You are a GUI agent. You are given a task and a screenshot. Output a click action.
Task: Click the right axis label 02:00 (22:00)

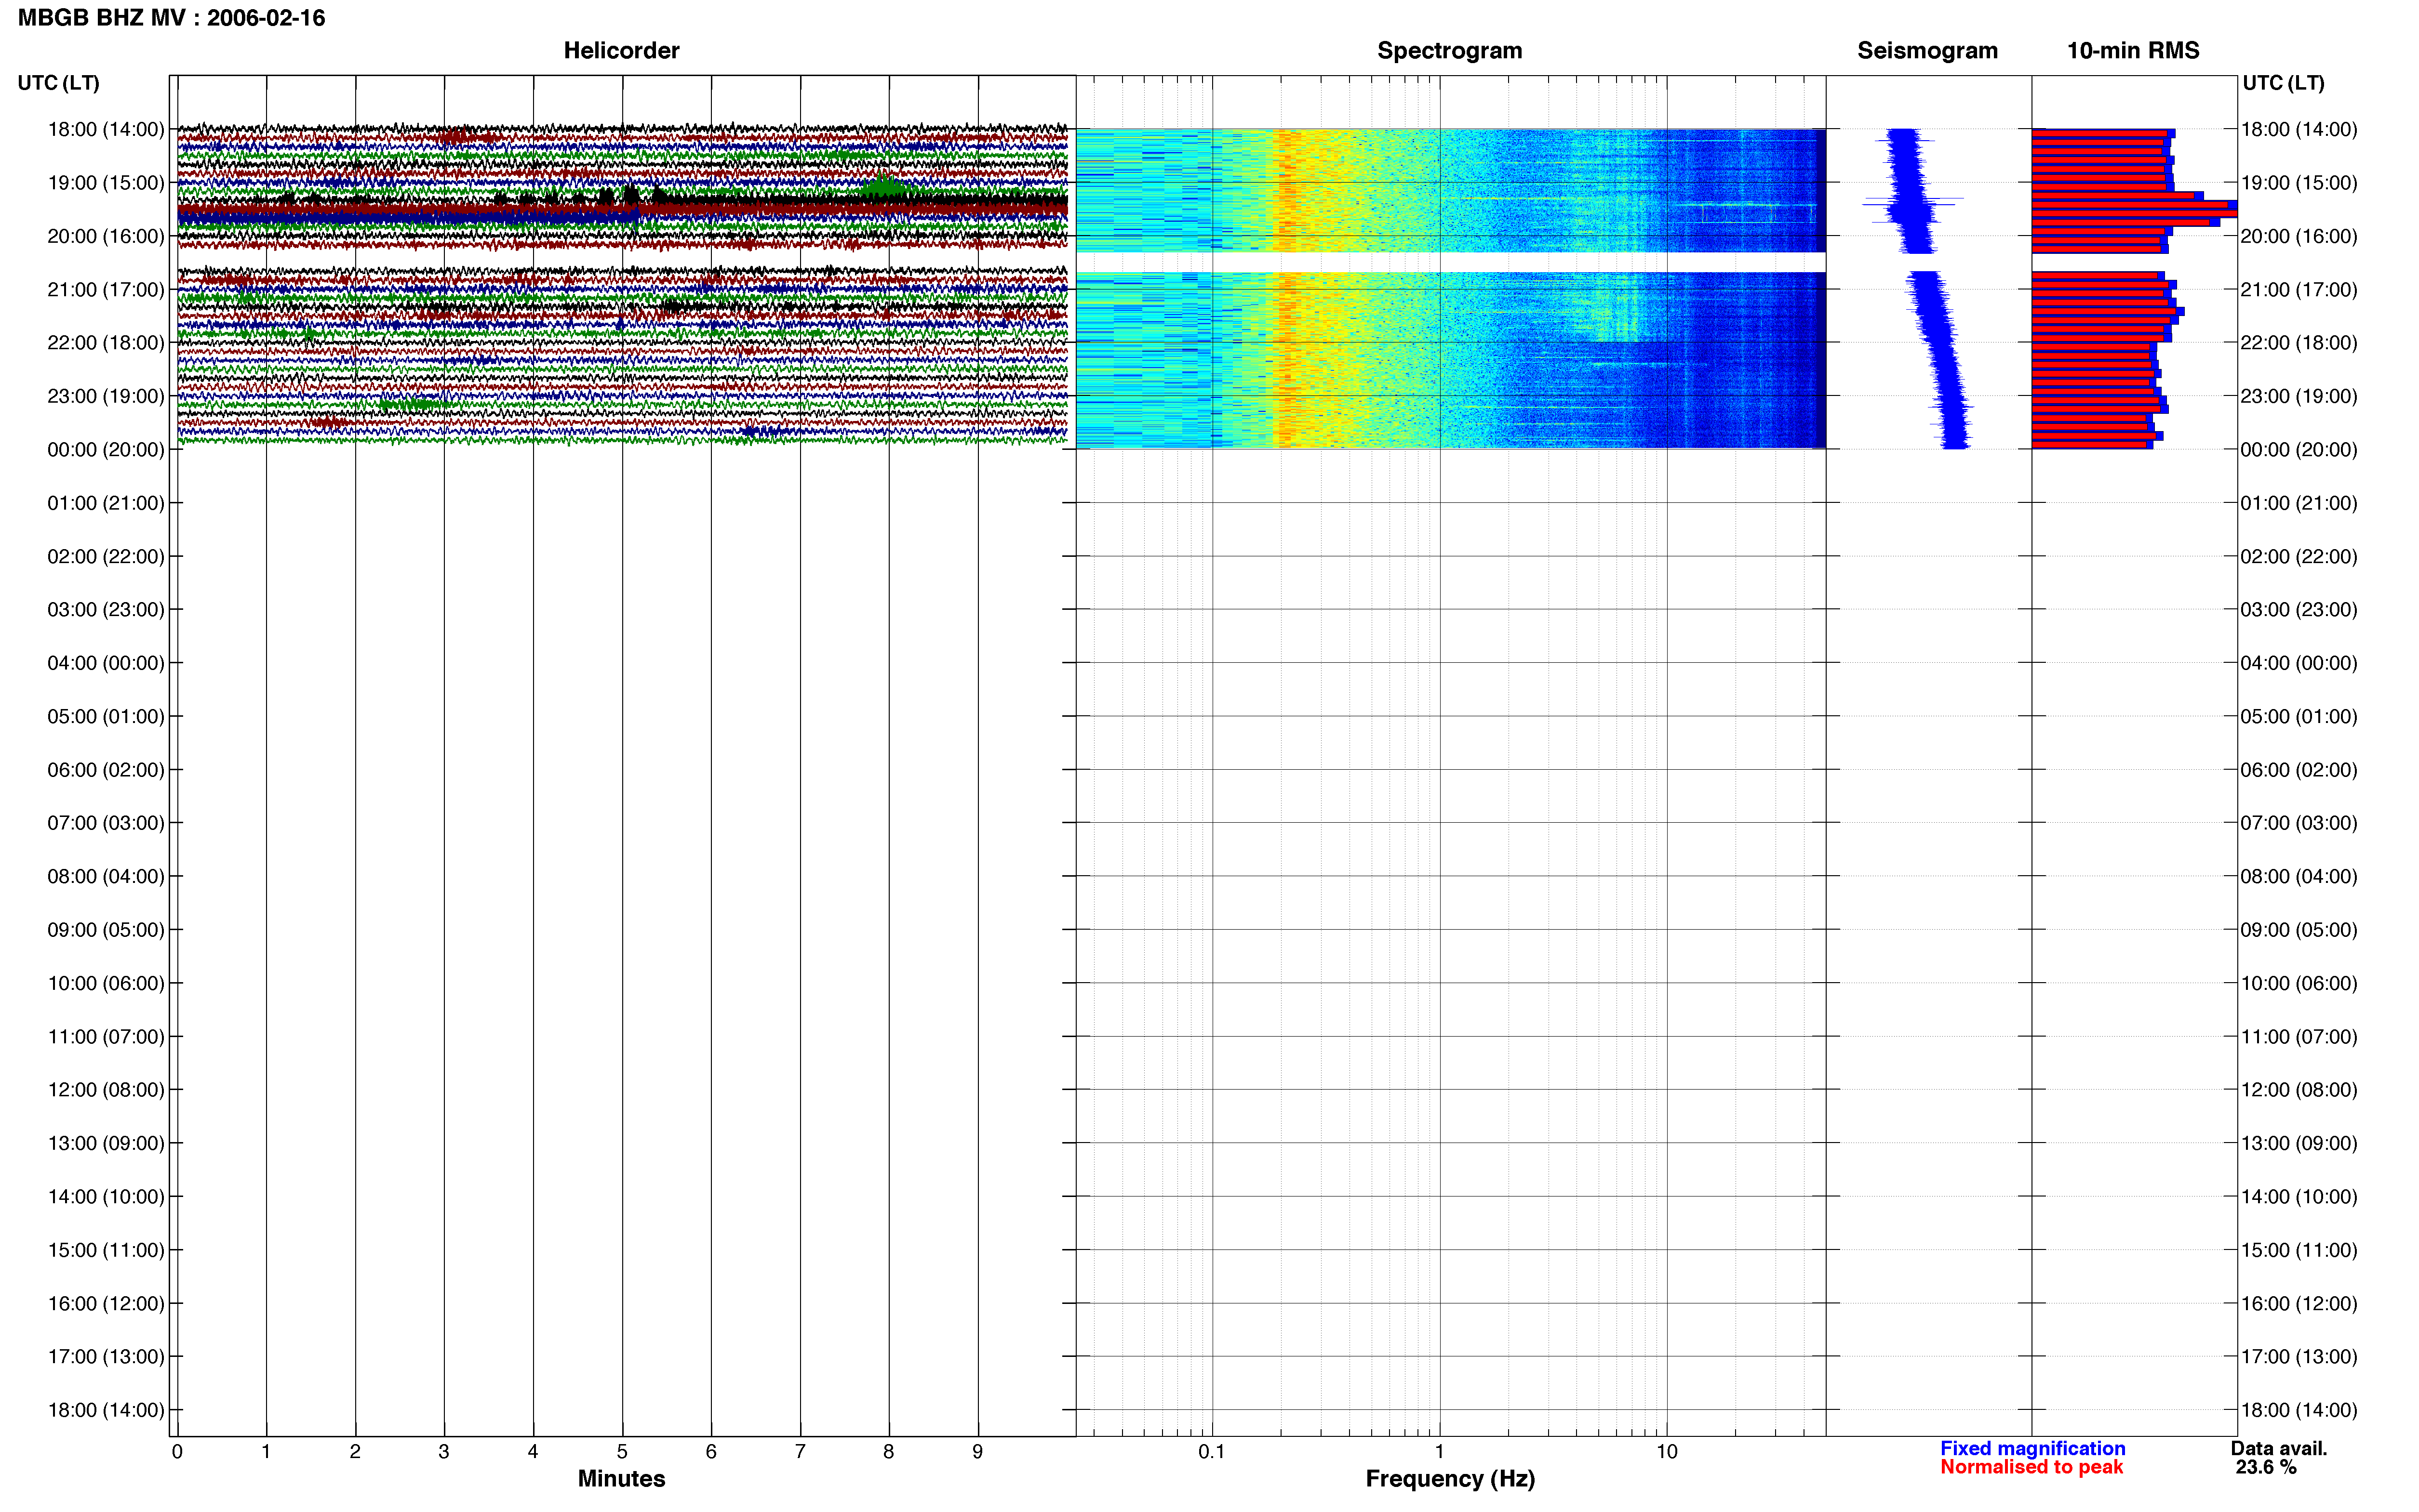pyautogui.click(x=2299, y=557)
